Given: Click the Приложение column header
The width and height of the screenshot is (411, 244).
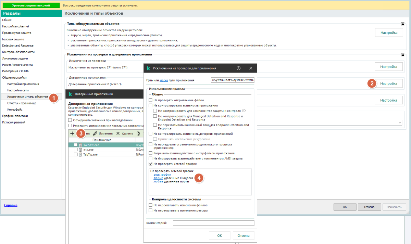Looking at the screenshot, I should (x=101, y=140).
